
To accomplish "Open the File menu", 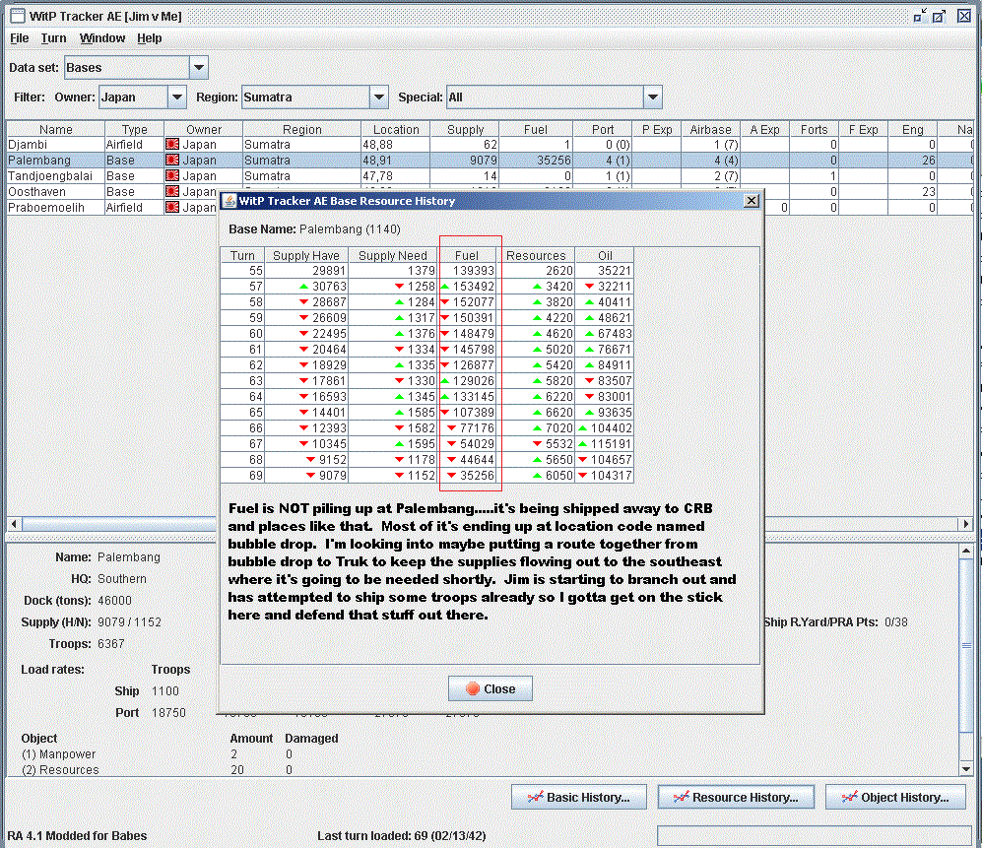I will 20,38.
